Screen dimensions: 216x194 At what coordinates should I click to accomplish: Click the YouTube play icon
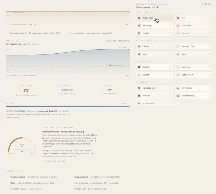pyautogui.click(x=139, y=33)
